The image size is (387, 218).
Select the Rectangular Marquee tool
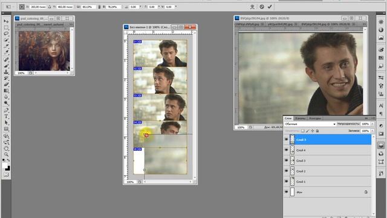click(6, 27)
